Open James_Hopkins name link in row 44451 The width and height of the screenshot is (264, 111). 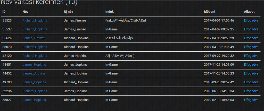34,65
